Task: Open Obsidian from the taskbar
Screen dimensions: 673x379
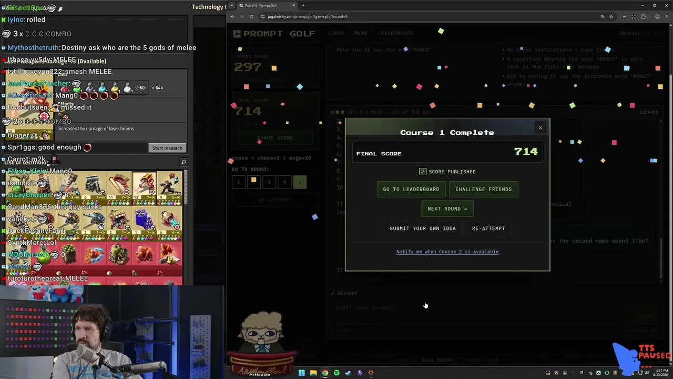Action: (360, 373)
